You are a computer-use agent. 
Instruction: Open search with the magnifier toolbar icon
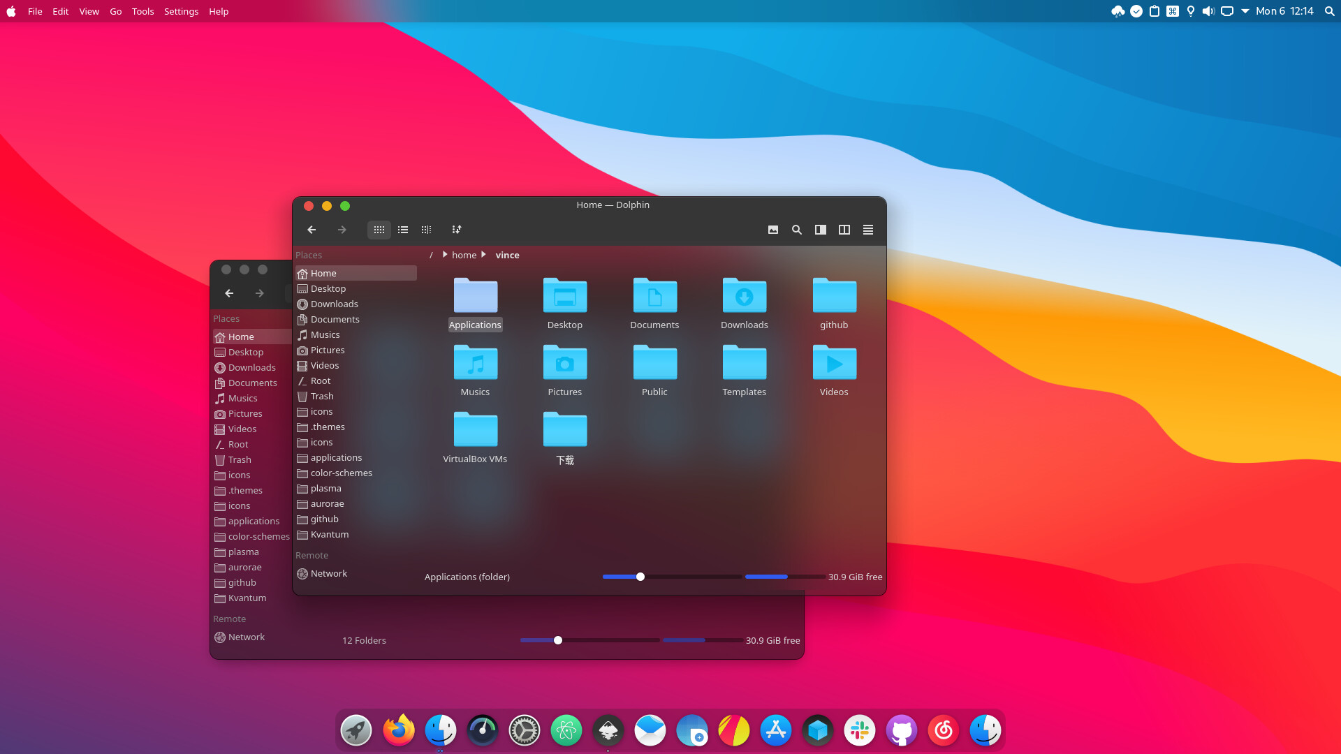point(796,230)
